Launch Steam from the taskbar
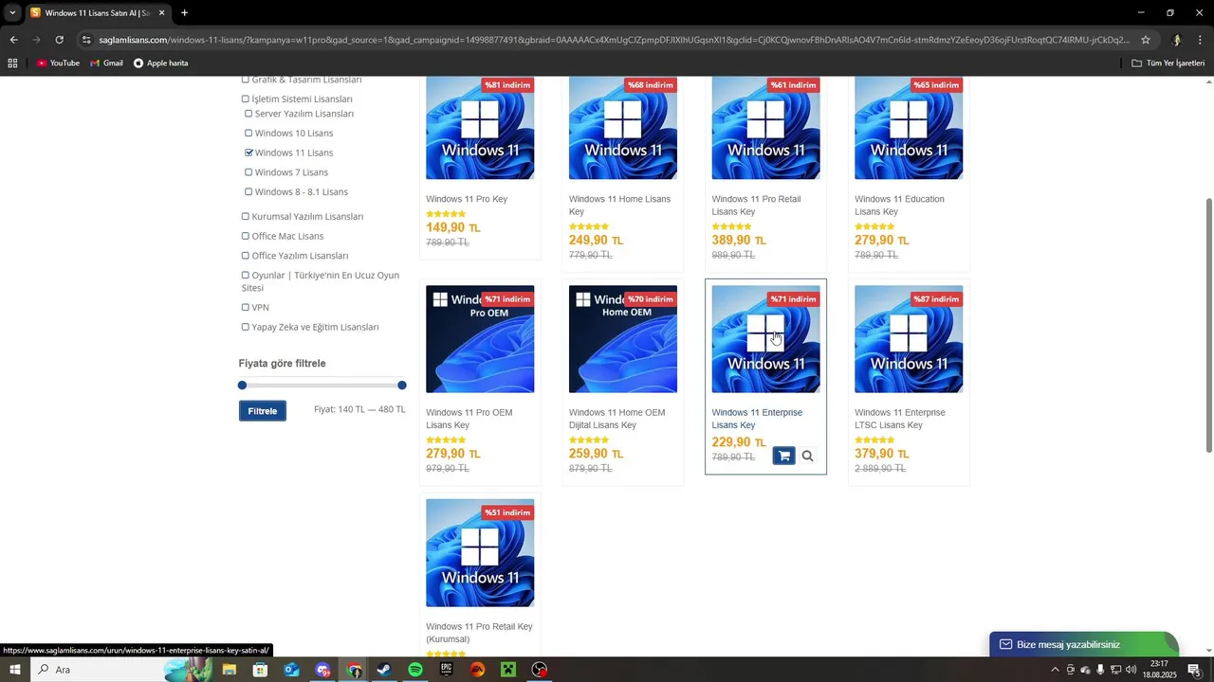This screenshot has width=1214, height=682. point(384,670)
